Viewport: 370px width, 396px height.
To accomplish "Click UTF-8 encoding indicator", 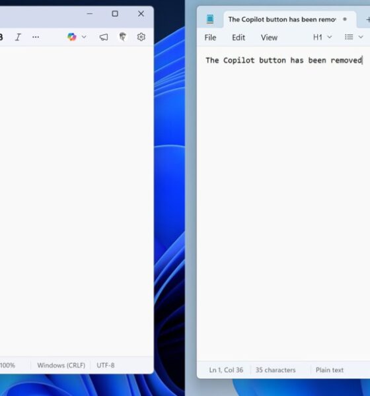I will (x=106, y=366).
